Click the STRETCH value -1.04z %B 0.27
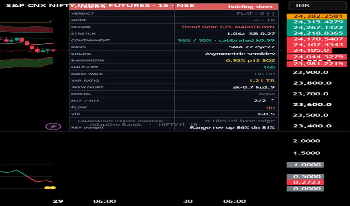Image resolution: width=350 pixels, height=206 pixels. coord(249,34)
